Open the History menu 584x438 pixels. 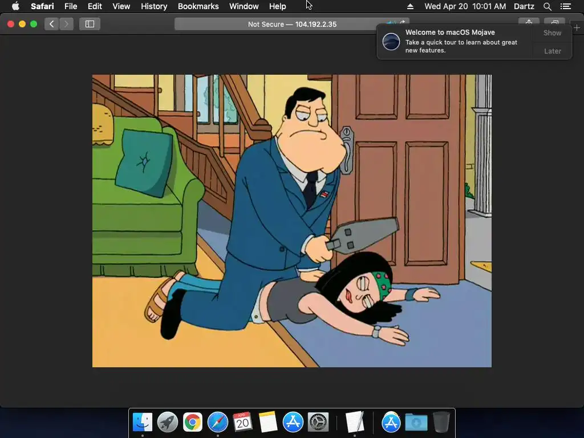click(154, 6)
